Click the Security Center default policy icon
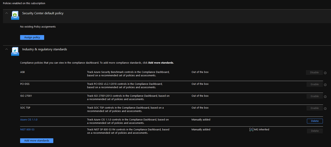Viewport: 331px width, 147px height. (15, 16)
